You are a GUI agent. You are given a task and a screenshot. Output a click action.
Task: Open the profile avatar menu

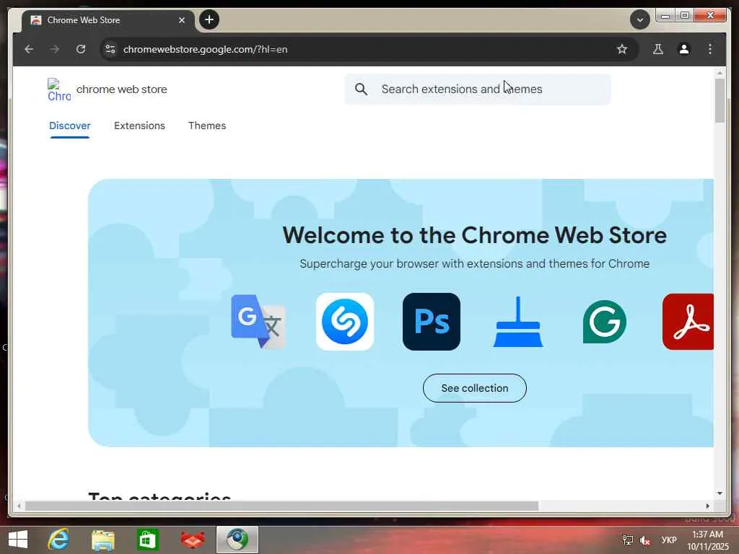coord(684,49)
